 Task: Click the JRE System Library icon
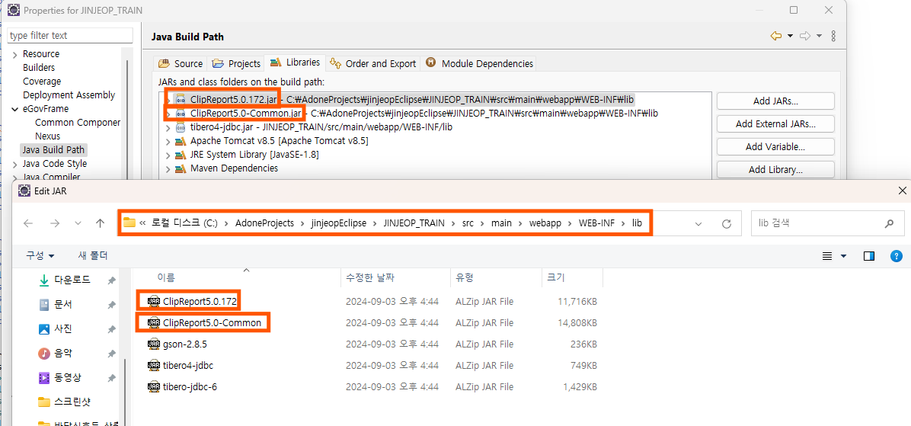click(180, 155)
